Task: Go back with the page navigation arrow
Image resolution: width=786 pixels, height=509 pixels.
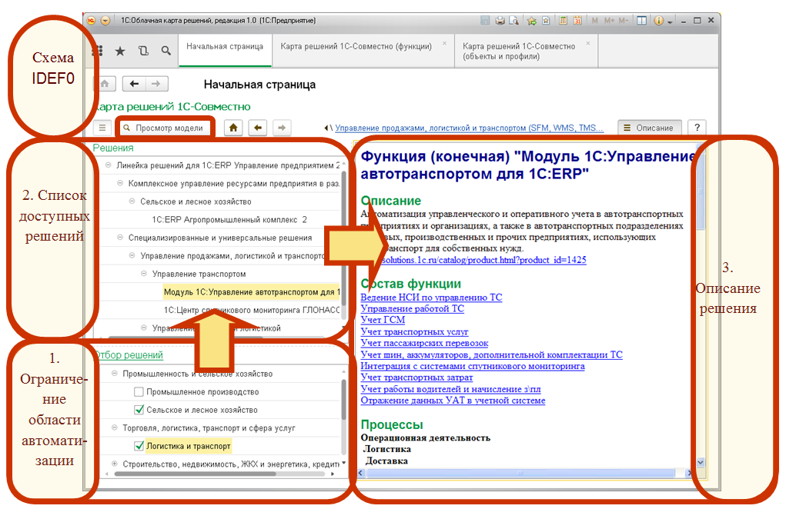Action: point(134,84)
